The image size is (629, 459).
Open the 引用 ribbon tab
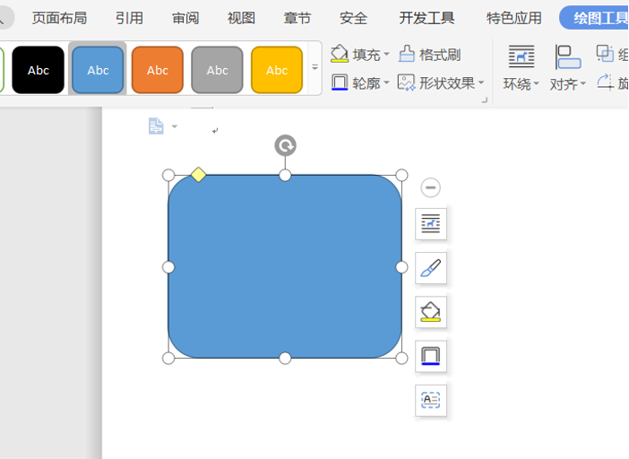coord(129,18)
